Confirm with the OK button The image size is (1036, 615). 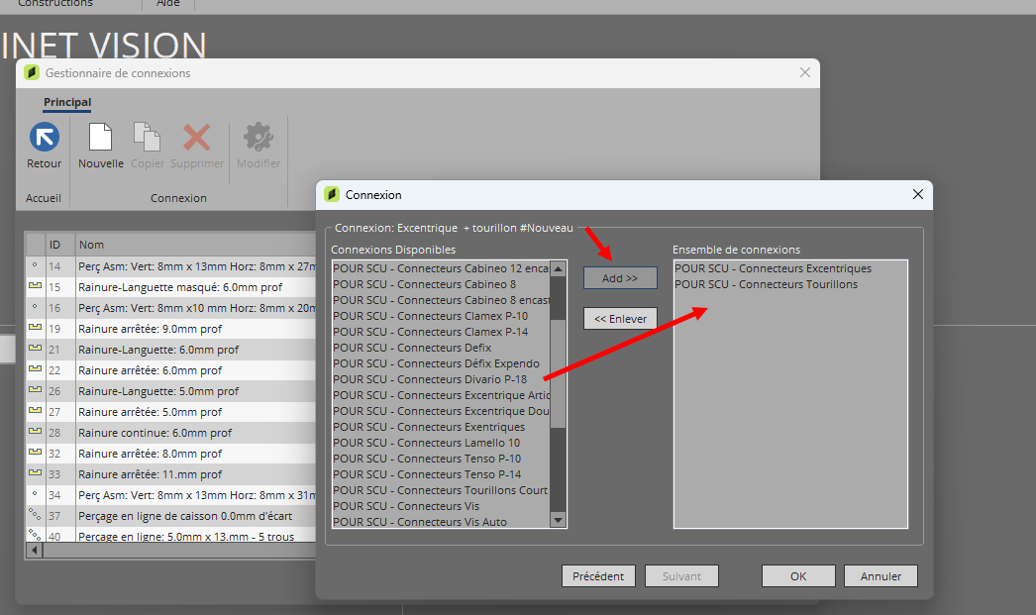coord(798,576)
